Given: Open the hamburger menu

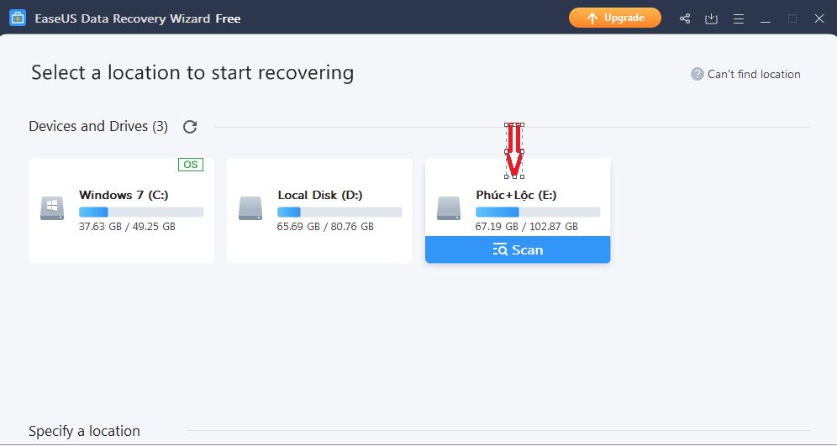Looking at the screenshot, I should coord(739,18).
